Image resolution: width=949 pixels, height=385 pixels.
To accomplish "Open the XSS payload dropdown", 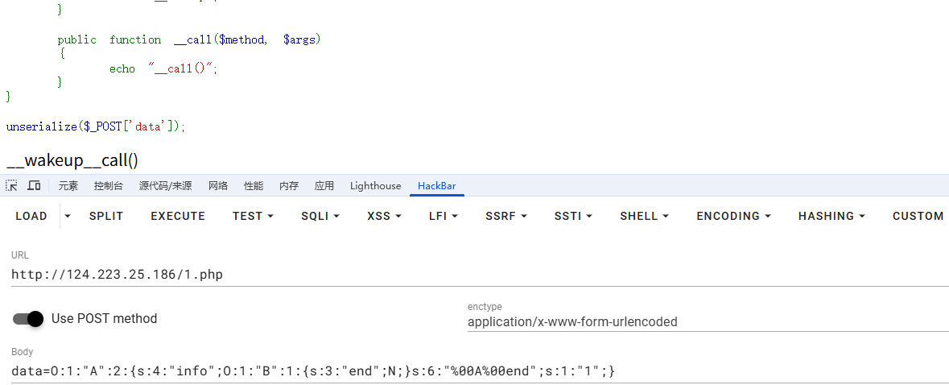I will pos(384,216).
